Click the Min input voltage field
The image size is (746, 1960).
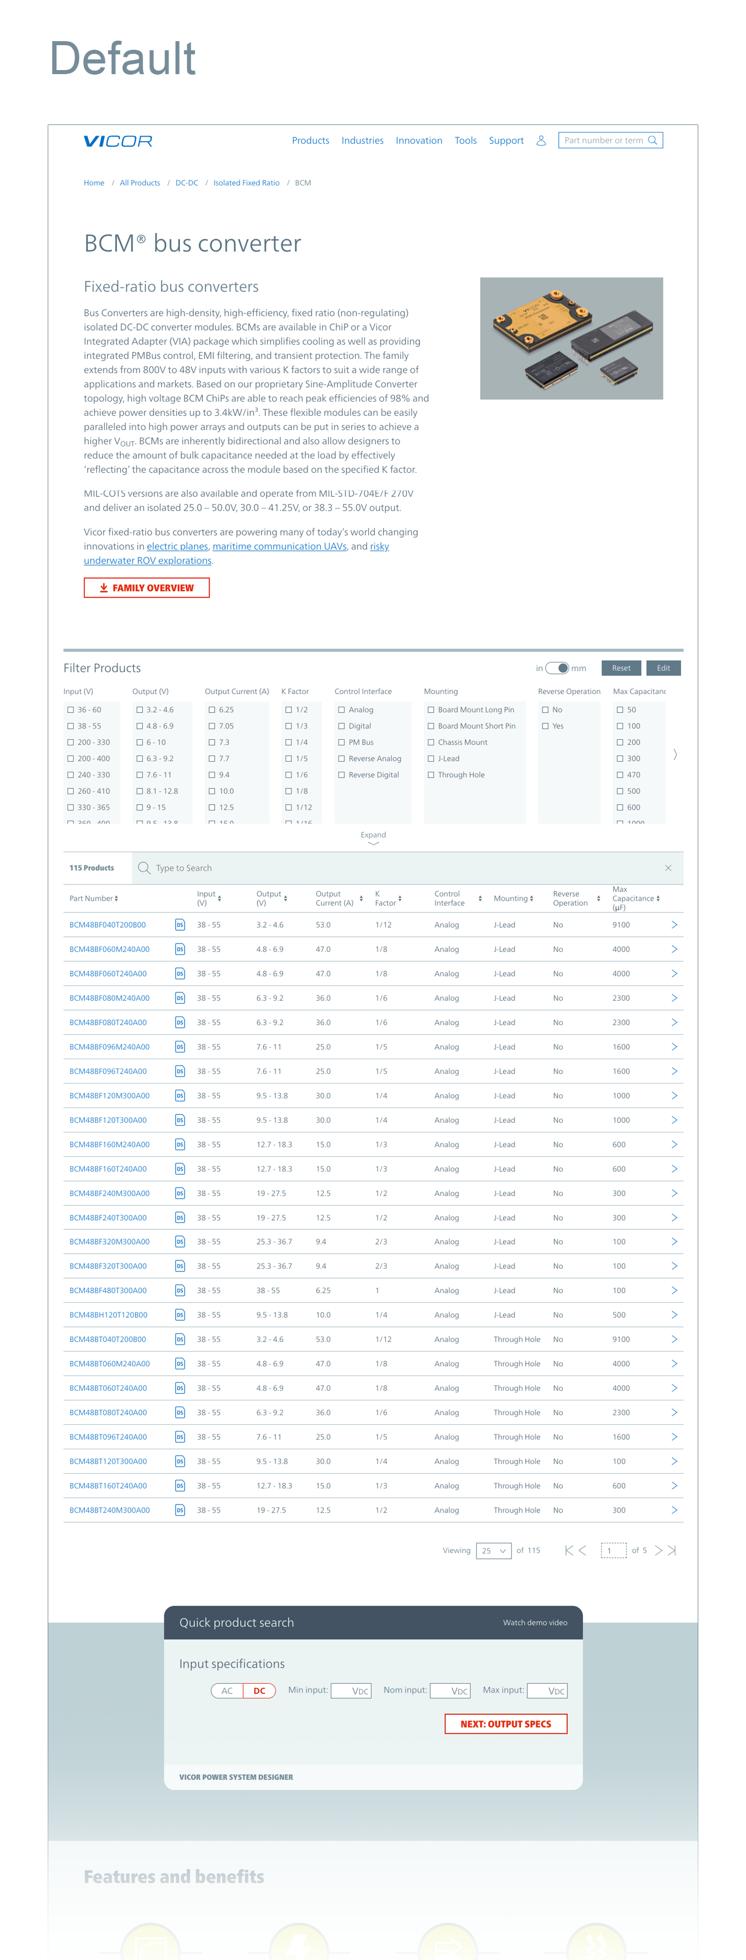[351, 1691]
